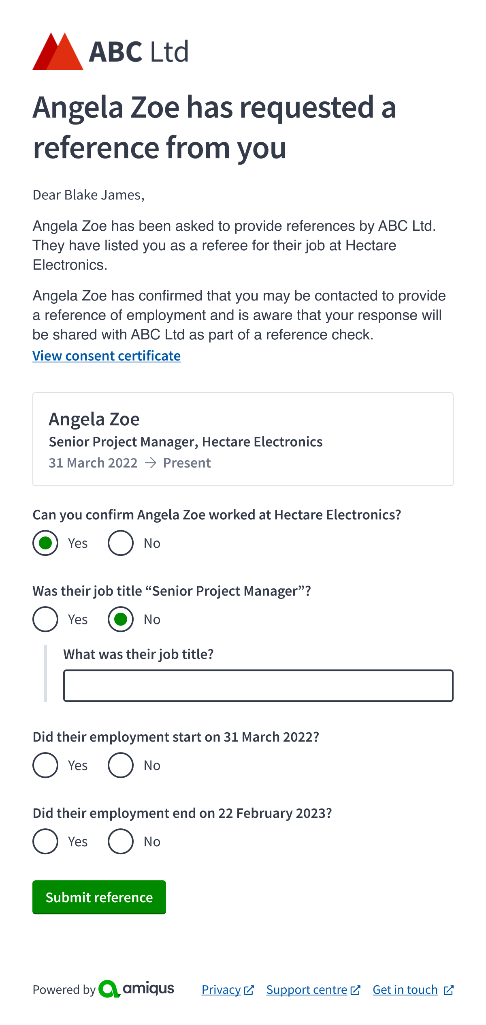Screen dimensions: 486x1025
Task: Select No for job title question
Action: pos(120,619)
